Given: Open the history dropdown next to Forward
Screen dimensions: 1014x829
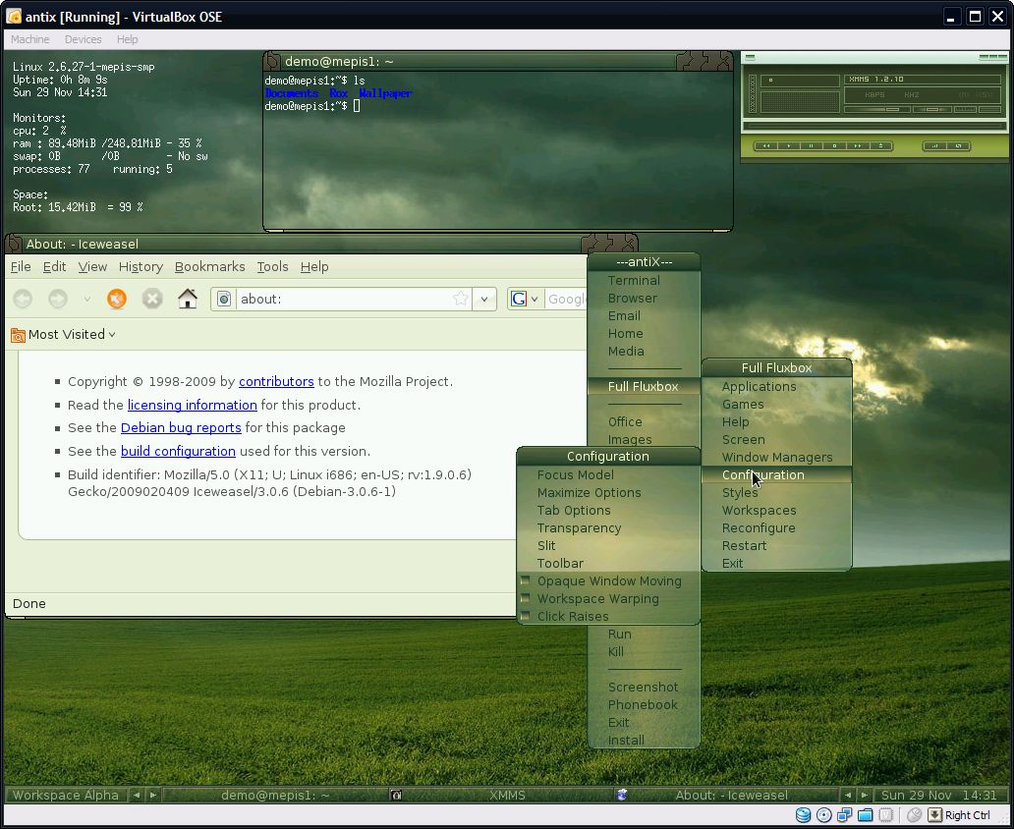Looking at the screenshot, I should 86,299.
